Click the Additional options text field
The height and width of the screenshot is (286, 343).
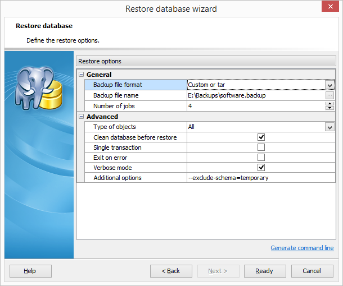click(261, 178)
